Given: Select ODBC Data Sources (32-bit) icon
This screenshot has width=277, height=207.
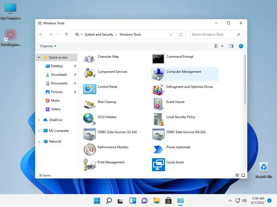Looking at the screenshot, I should click(x=90, y=134).
